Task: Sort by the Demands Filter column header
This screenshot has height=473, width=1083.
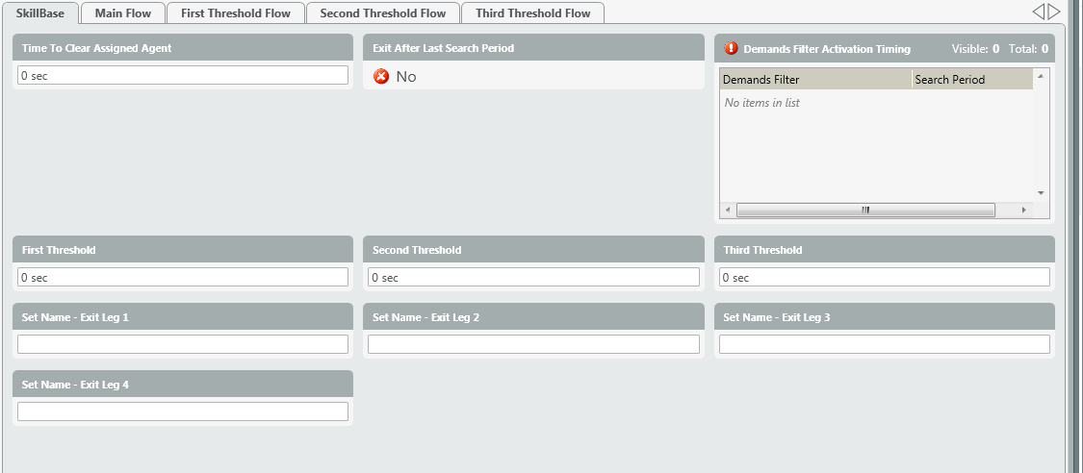Action: [814, 80]
